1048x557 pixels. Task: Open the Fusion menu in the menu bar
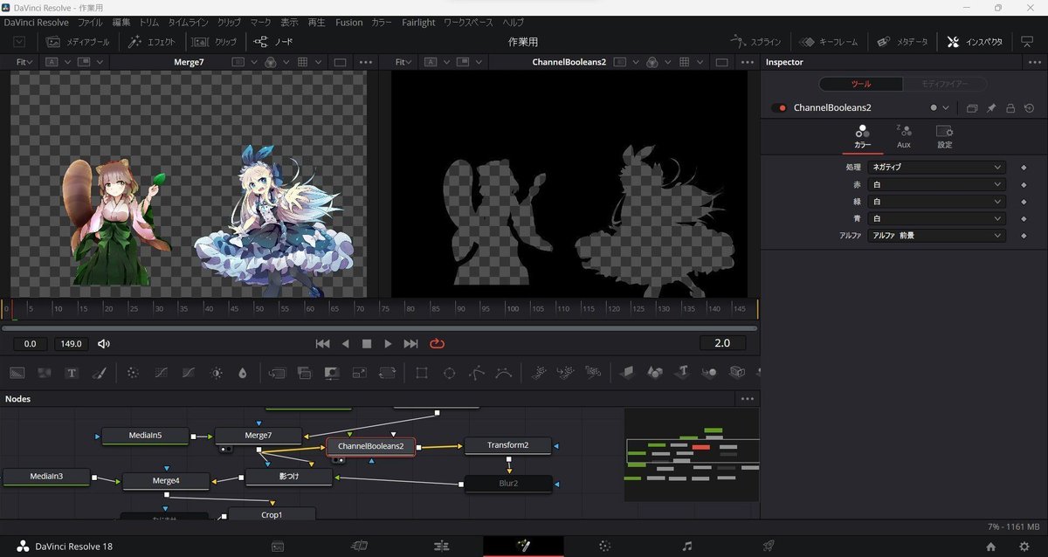click(348, 22)
